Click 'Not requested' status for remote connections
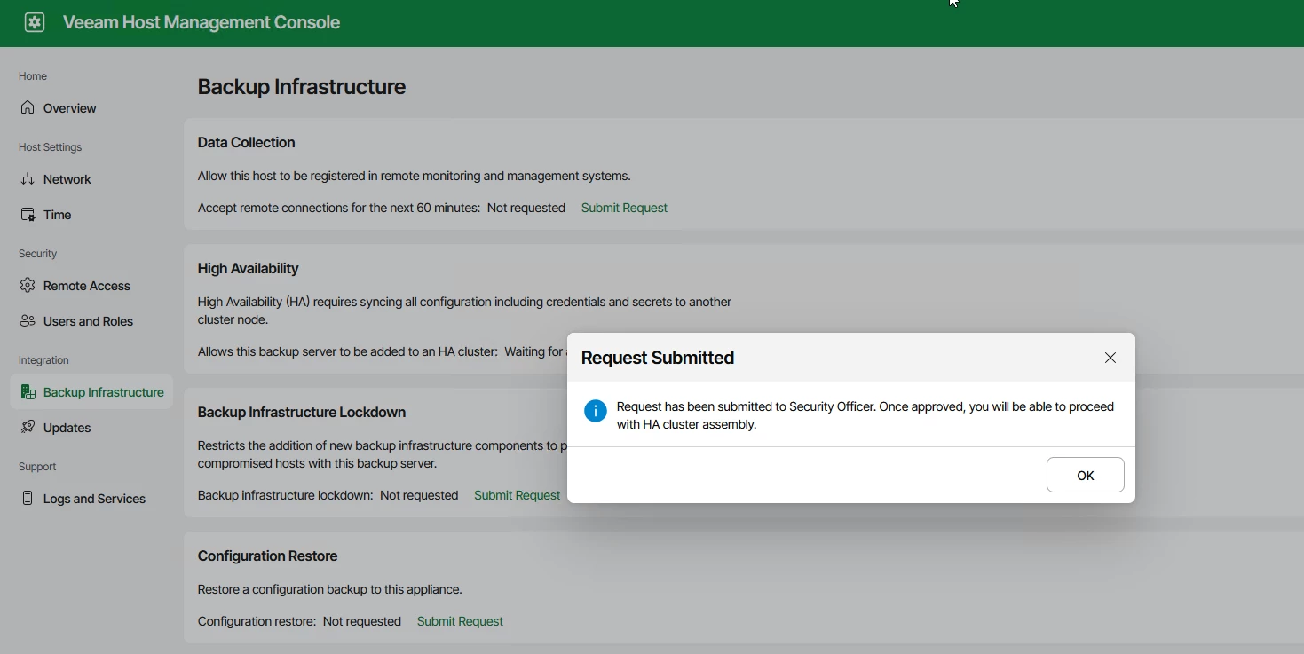This screenshot has width=1304, height=654. coord(526,208)
